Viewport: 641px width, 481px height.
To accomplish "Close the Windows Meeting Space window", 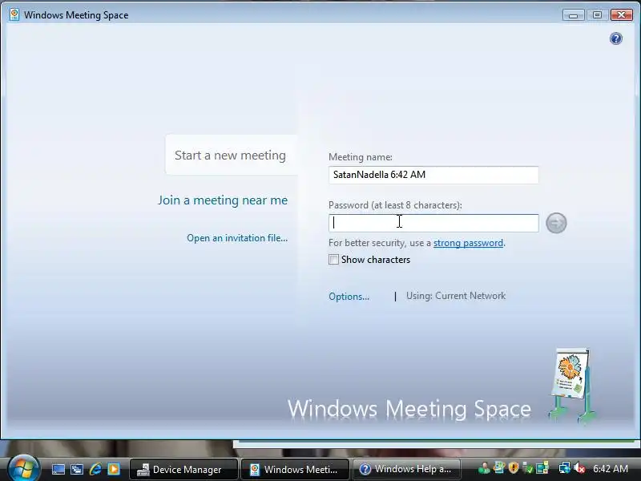I will coord(621,15).
